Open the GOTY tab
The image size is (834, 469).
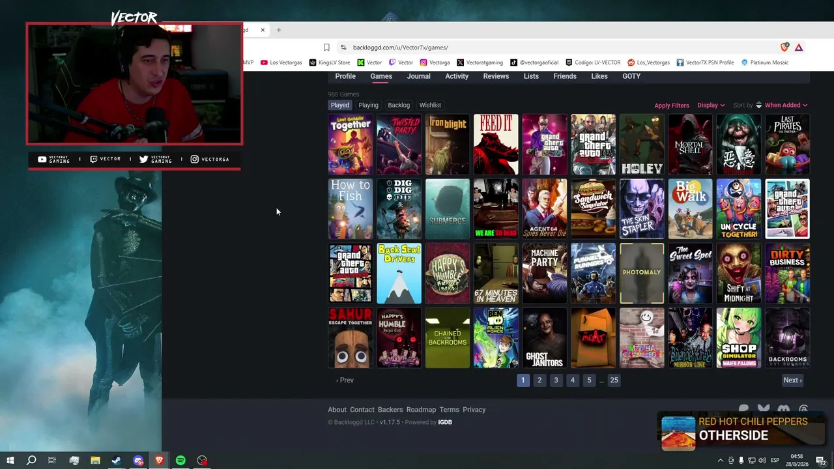631,76
